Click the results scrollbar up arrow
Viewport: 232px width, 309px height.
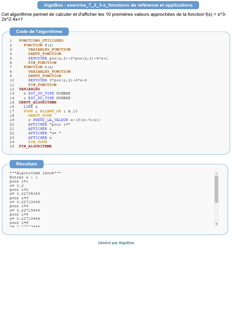pyautogui.click(x=216, y=174)
